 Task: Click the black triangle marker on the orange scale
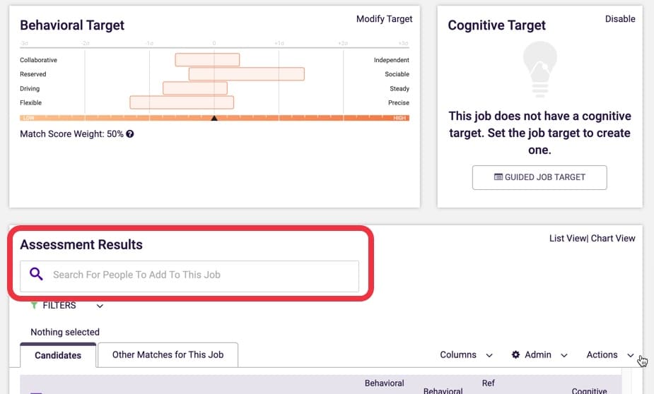coord(214,119)
